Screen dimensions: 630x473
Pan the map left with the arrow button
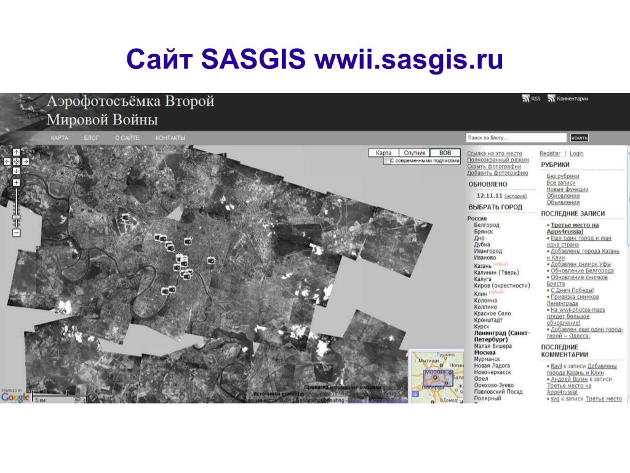point(7,161)
